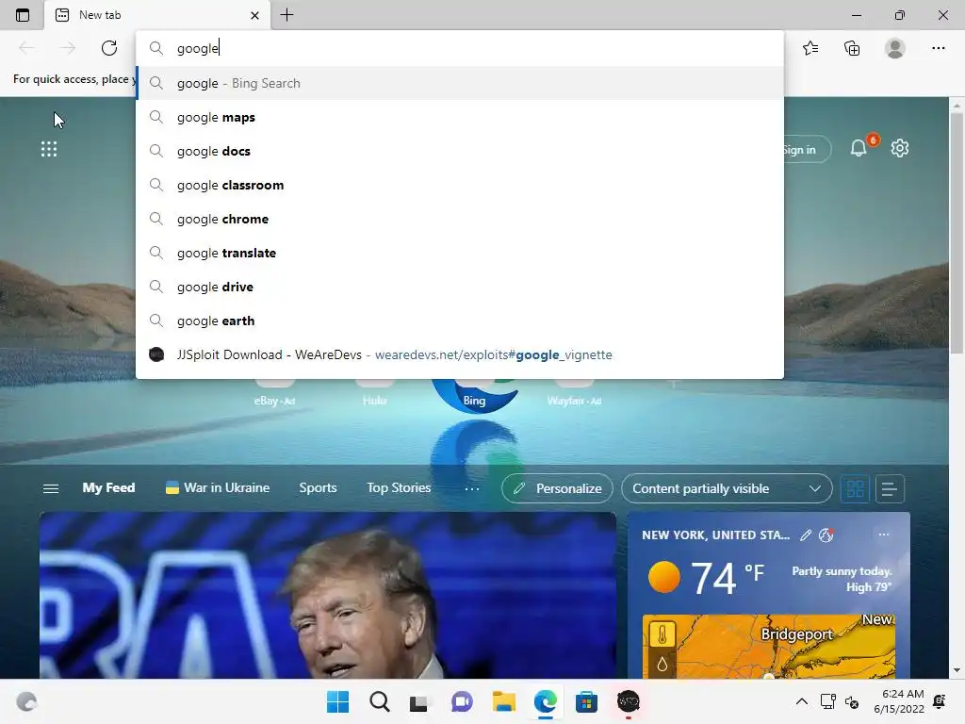Open the notifications bell

(859, 148)
